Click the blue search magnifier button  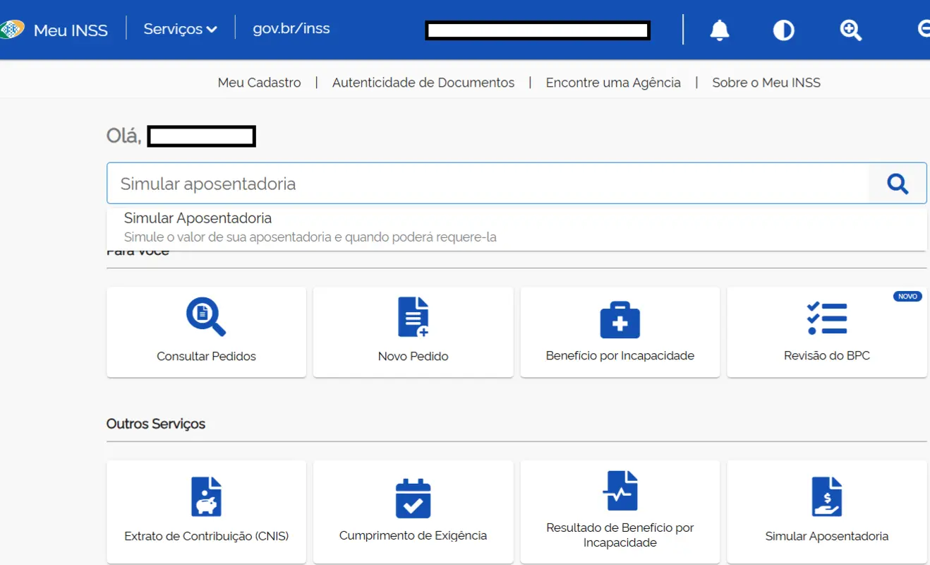click(897, 183)
